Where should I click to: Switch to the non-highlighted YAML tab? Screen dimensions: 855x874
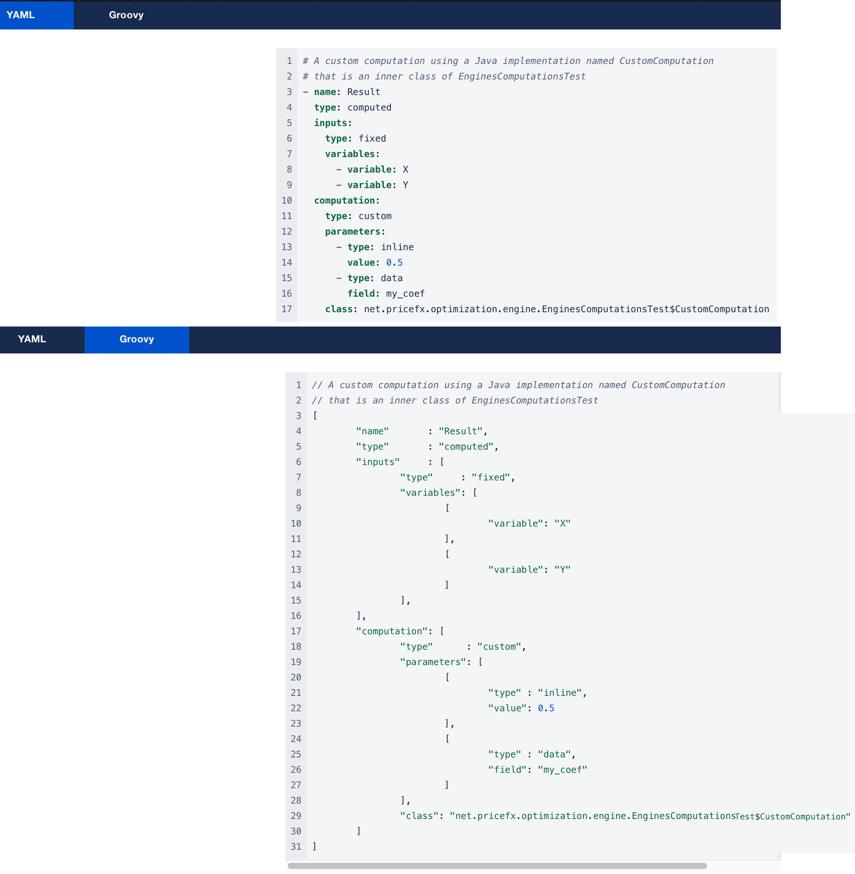pos(32,339)
